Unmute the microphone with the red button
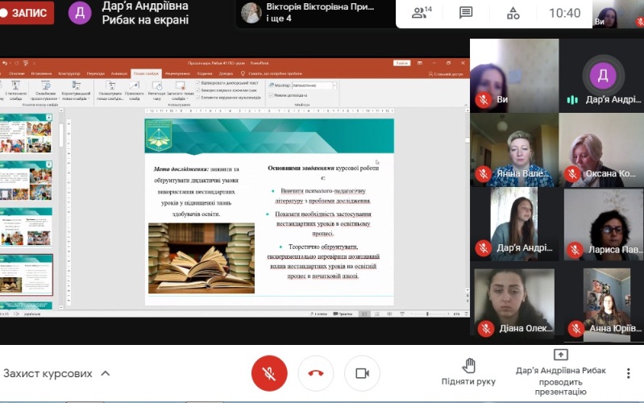 [269, 373]
